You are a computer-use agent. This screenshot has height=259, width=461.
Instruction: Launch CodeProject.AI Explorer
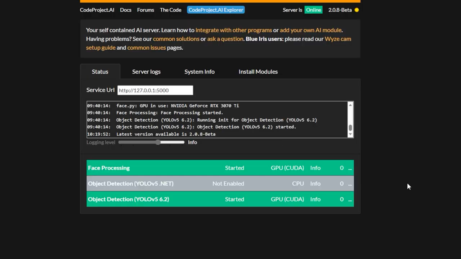point(216,10)
